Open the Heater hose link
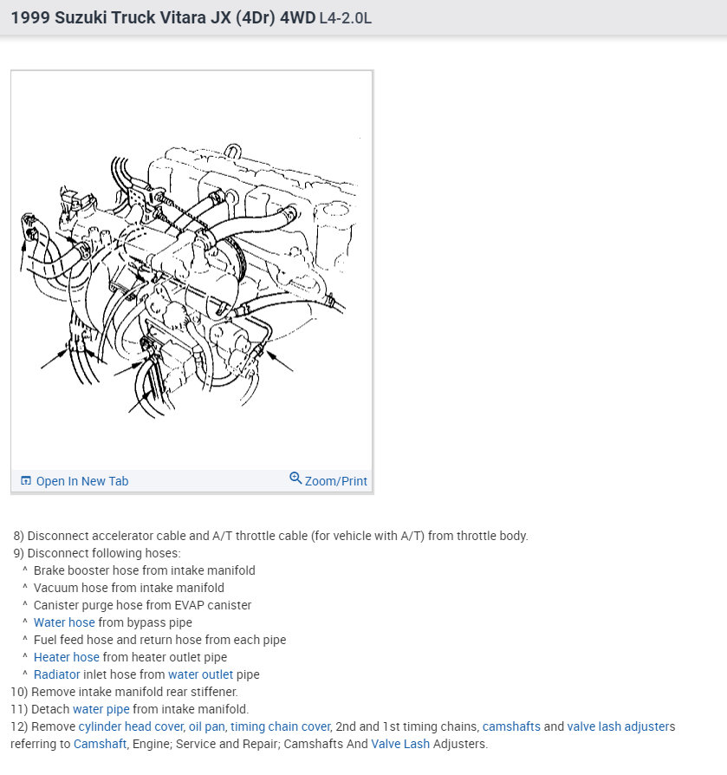 [x=67, y=657]
